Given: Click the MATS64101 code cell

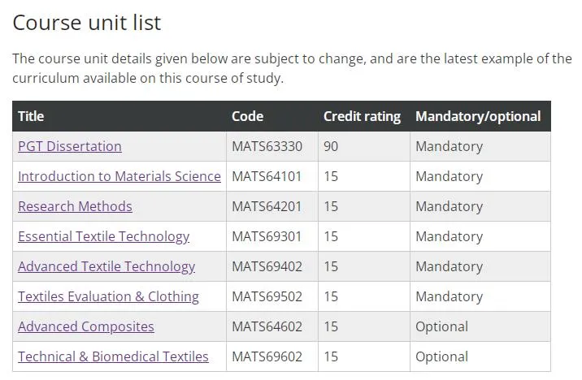Looking at the screenshot, I should pyautogui.click(x=272, y=176).
